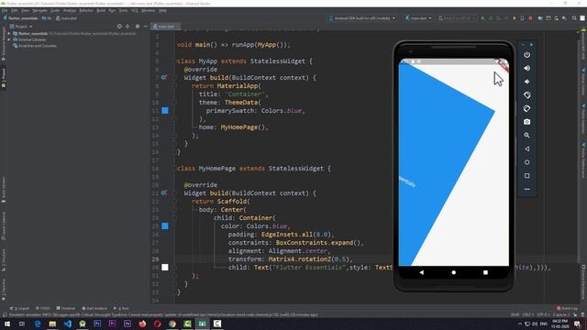Click the flutter_essentials breadcrumb in navigation bar
Image resolution: width=587 pixels, height=330 pixels.
[20, 18]
